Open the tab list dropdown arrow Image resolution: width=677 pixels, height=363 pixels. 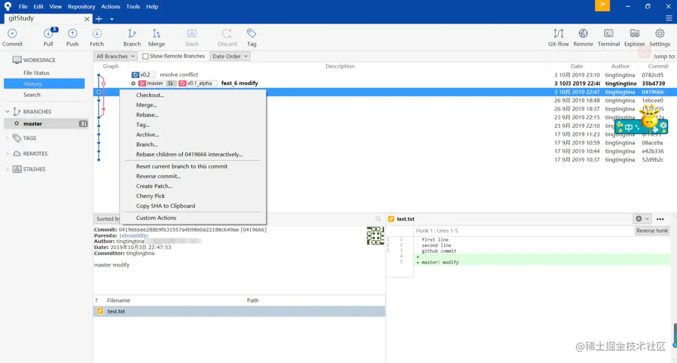click(x=112, y=19)
